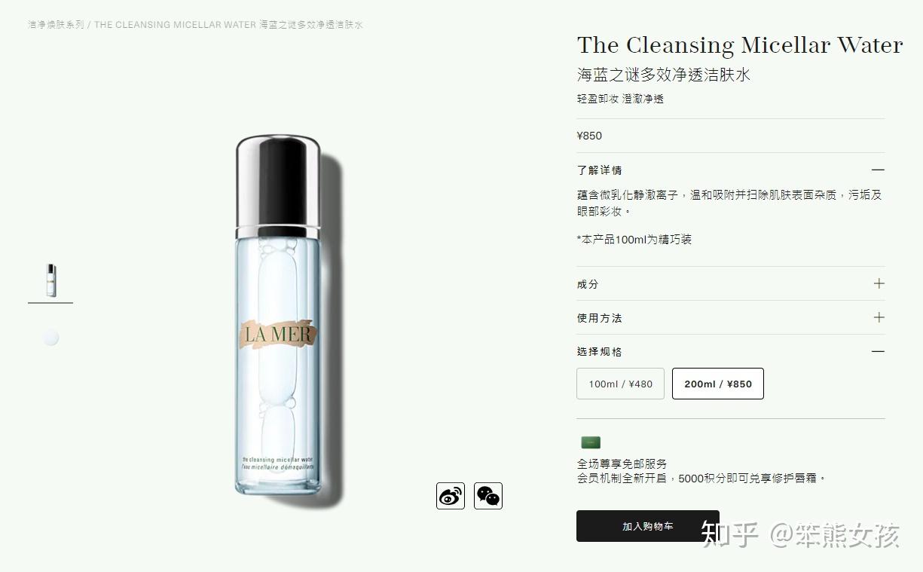Share product via Weibo icon
Screen dimensions: 923x572
coord(451,496)
